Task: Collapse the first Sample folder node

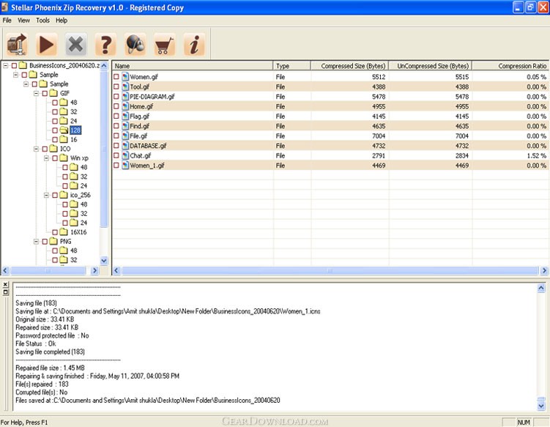Action: click(x=16, y=75)
